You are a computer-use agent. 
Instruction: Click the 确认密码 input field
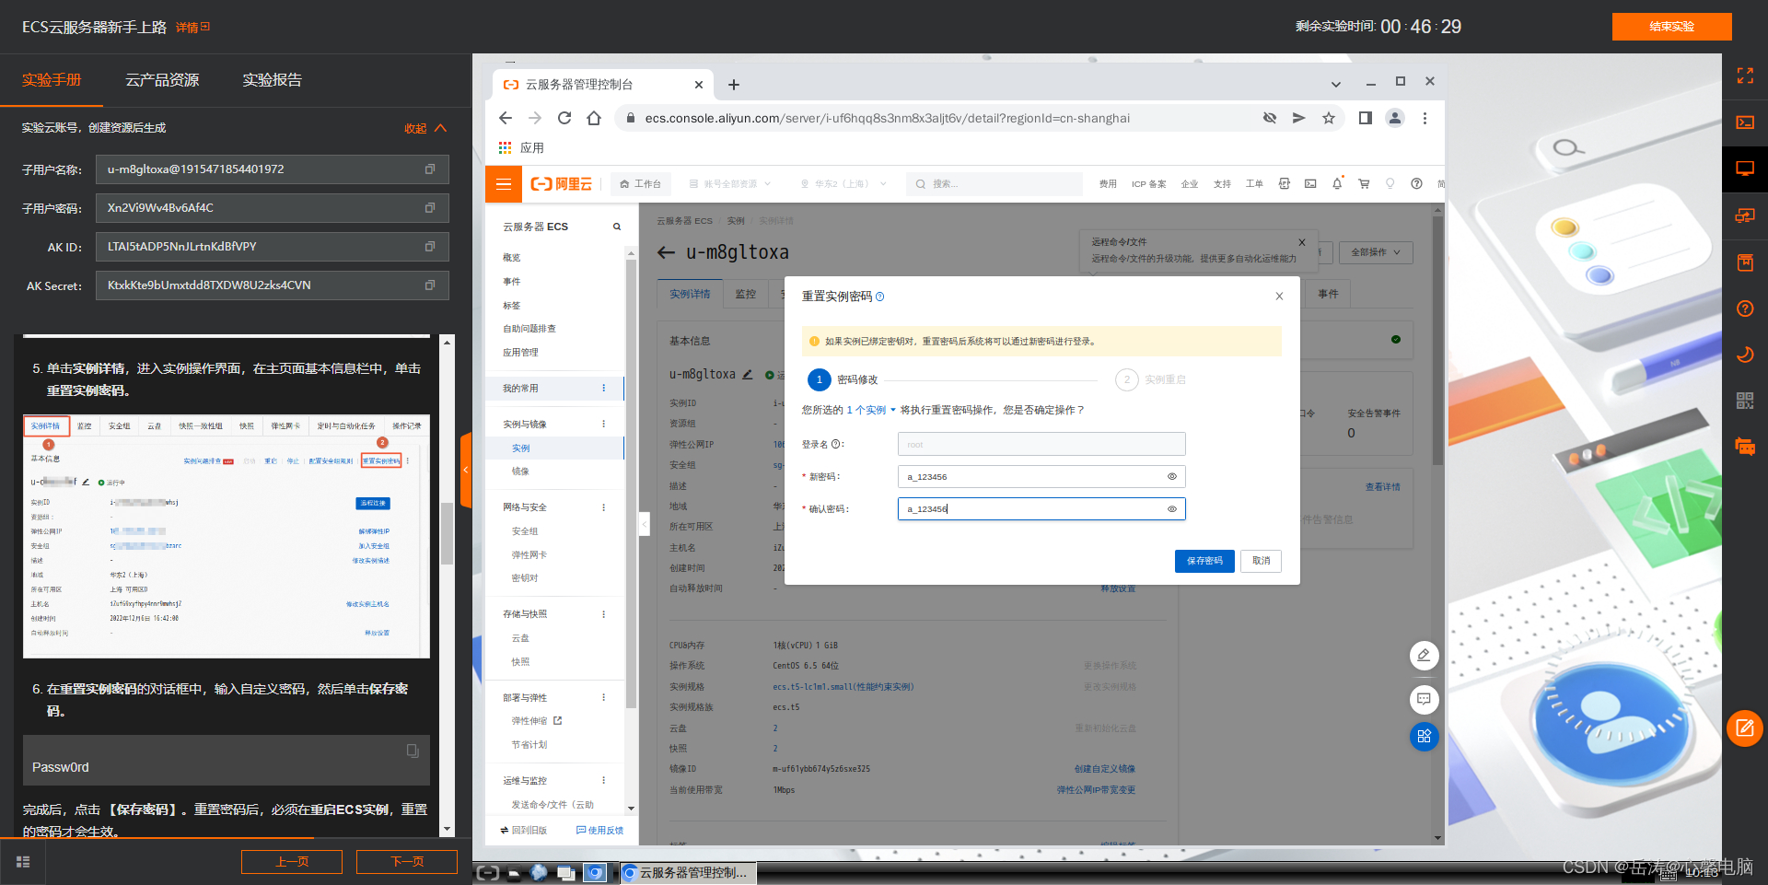click(1041, 509)
